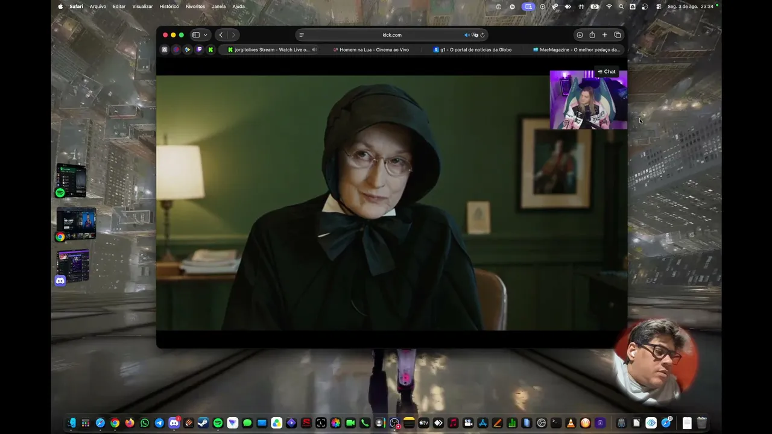Show Safari downloads
Screen dimensions: 772x434
coord(580,35)
